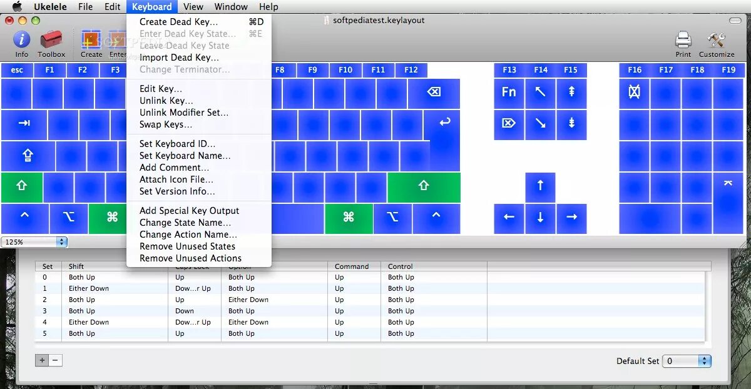Click the F13 function key
The height and width of the screenshot is (389, 751).
click(509, 70)
